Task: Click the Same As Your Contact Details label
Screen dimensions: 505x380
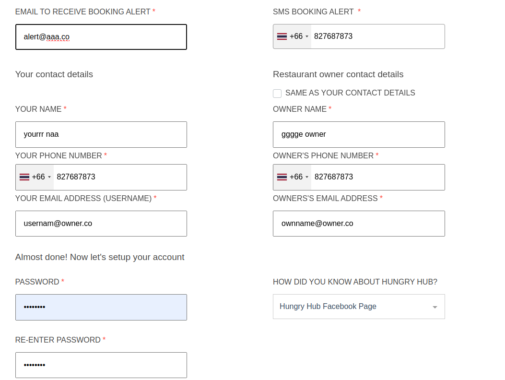Action: point(350,93)
